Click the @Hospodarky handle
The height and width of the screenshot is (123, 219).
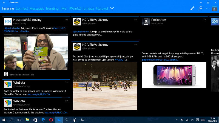[20, 24]
